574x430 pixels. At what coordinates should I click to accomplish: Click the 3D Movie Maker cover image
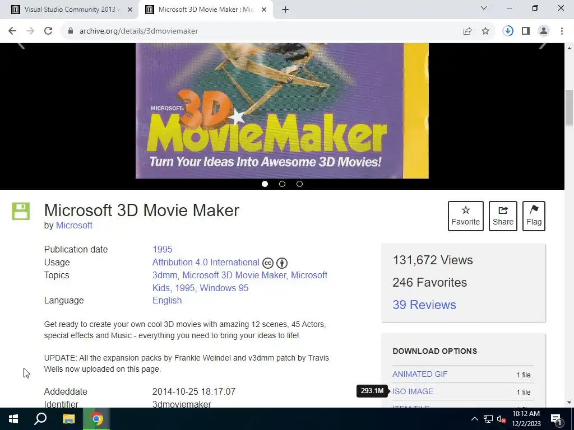point(282,111)
